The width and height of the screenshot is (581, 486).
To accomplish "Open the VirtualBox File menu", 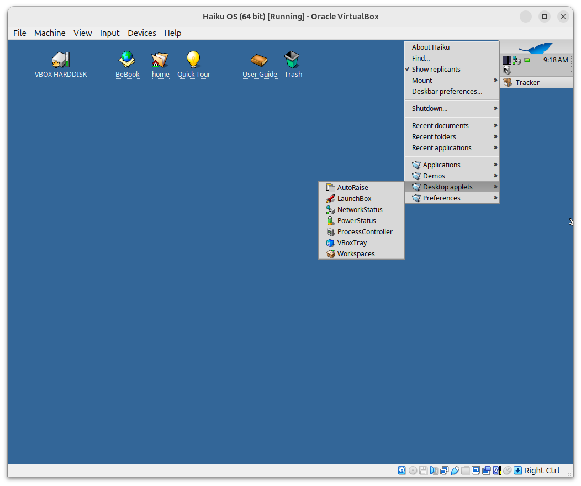I will pos(20,33).
